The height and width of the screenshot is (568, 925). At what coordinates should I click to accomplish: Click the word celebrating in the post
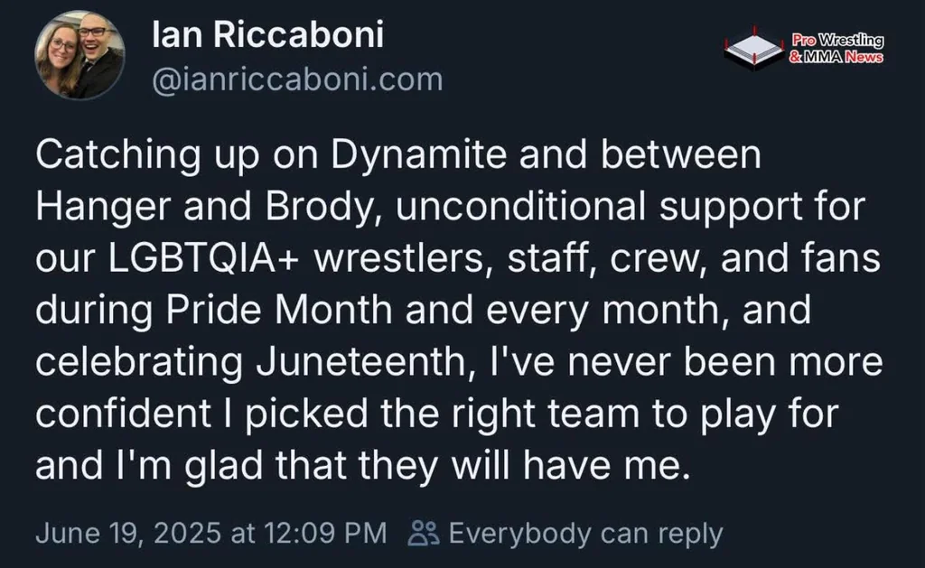coord(138,363)
